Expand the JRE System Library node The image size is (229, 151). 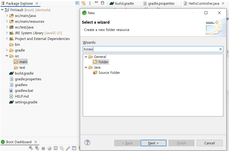tap(7, 33)
